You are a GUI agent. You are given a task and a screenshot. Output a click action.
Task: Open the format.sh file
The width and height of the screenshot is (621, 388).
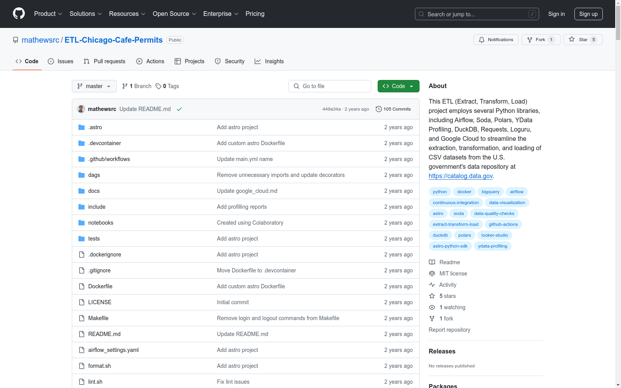(x=99, y=366)
